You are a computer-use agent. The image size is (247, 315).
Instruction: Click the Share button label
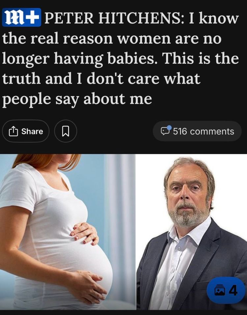32,131
